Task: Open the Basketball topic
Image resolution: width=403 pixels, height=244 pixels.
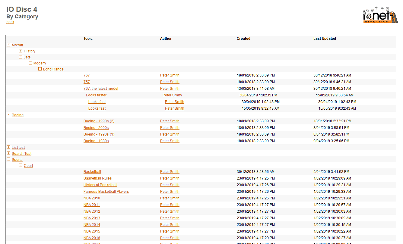Action: [x=92, y=172]
